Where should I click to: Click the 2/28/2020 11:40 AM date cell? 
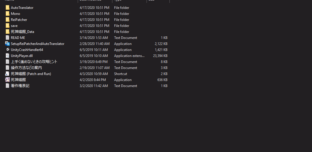coord(95,44)
